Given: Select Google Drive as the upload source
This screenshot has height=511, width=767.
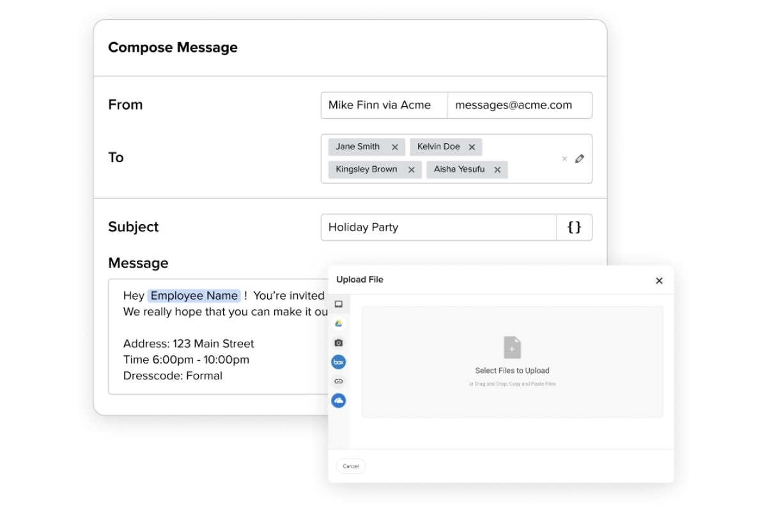Looking at the screenshot, I should pos(338,324).
